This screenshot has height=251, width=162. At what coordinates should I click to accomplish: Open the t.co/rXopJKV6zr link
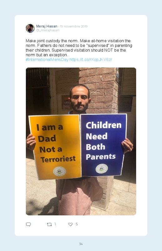click(91, 60)
